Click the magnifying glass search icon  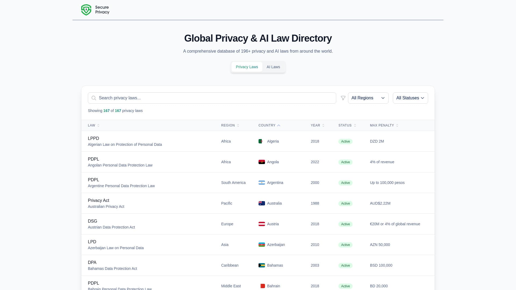point(94,98)
